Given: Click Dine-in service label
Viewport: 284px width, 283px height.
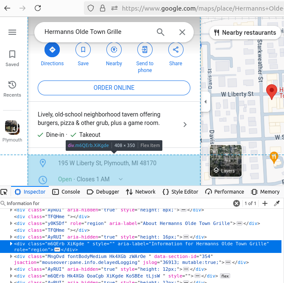Looking at the screenshot, I should pyautogui.click(x=55, y=135).
